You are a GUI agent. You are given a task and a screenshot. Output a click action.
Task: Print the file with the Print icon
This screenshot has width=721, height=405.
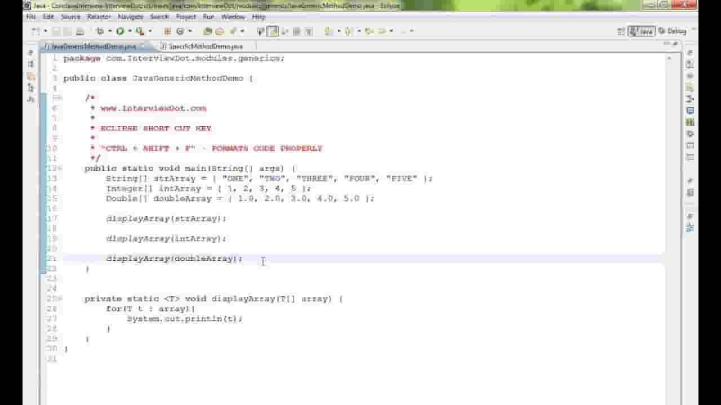(x=79, y=31)
